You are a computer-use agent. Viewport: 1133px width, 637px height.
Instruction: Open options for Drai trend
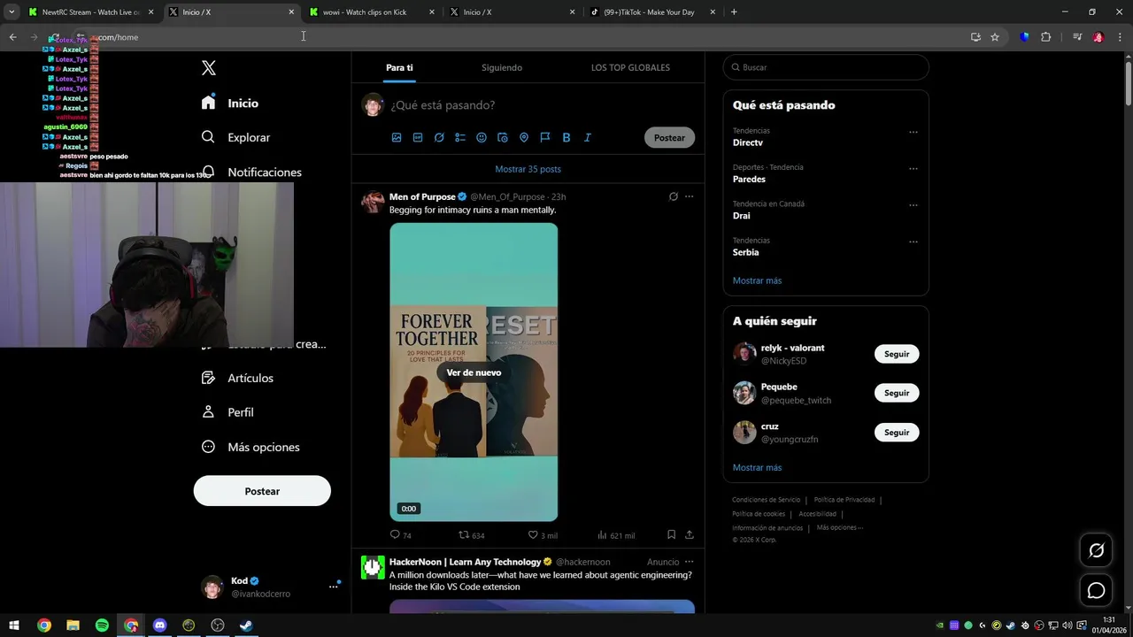[x=913, y=205]
